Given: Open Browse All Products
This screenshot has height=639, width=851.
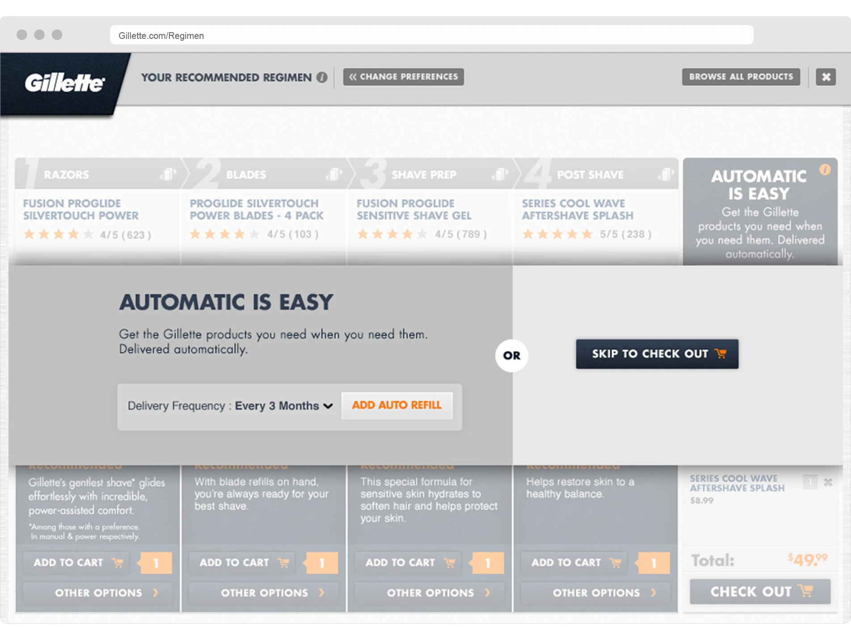Looking at the screenshot, I should (x=741, y=77).
